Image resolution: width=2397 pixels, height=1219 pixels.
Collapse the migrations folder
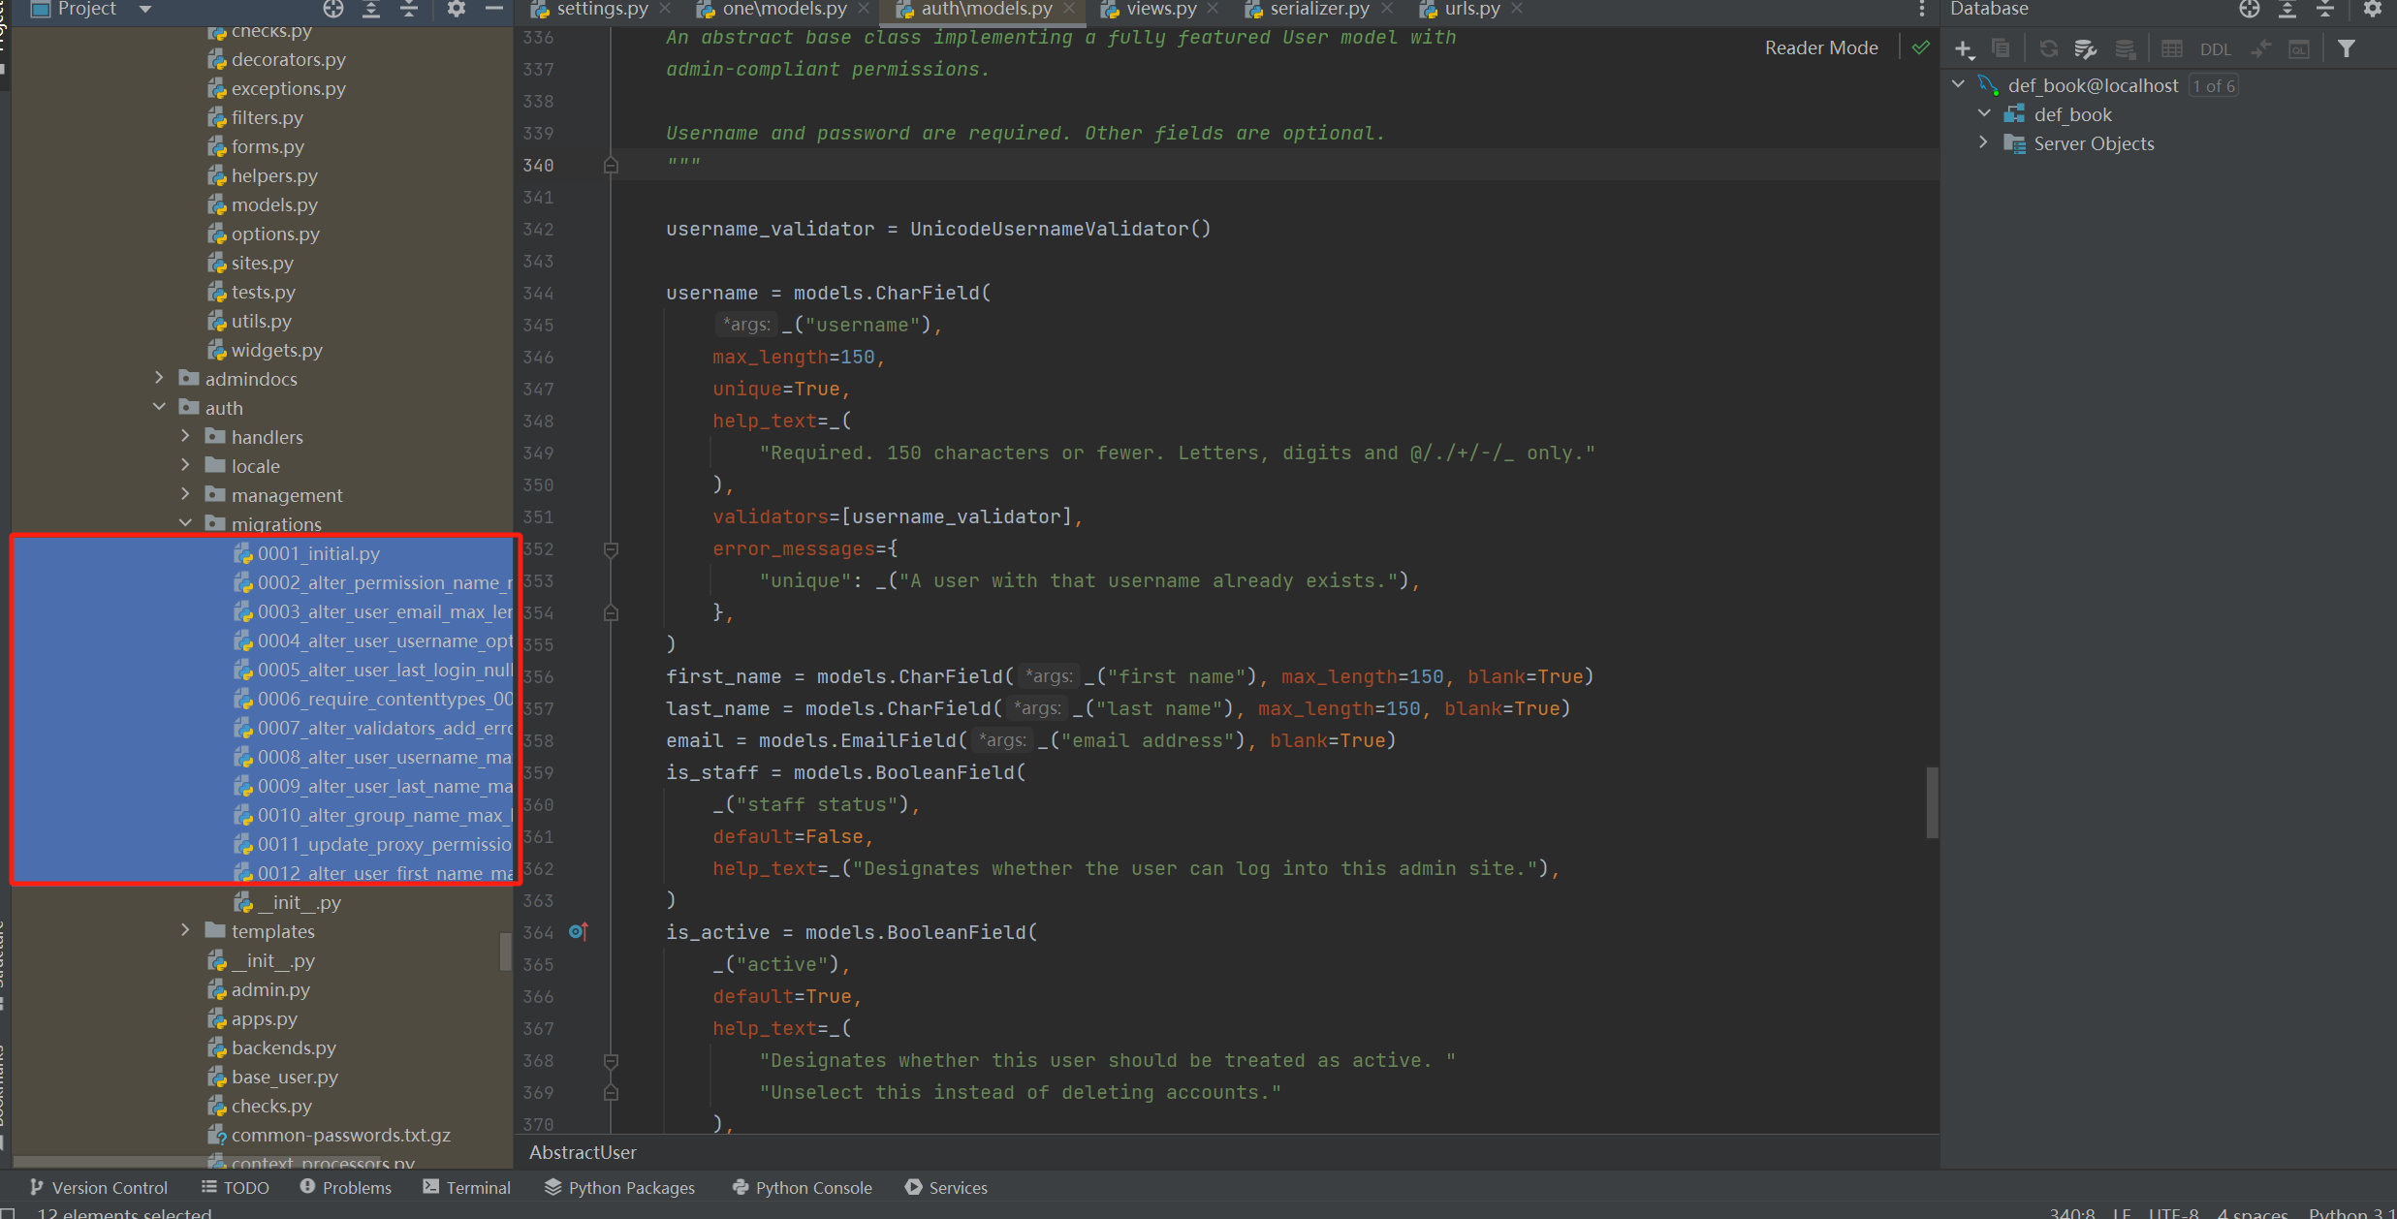[186, 523]
